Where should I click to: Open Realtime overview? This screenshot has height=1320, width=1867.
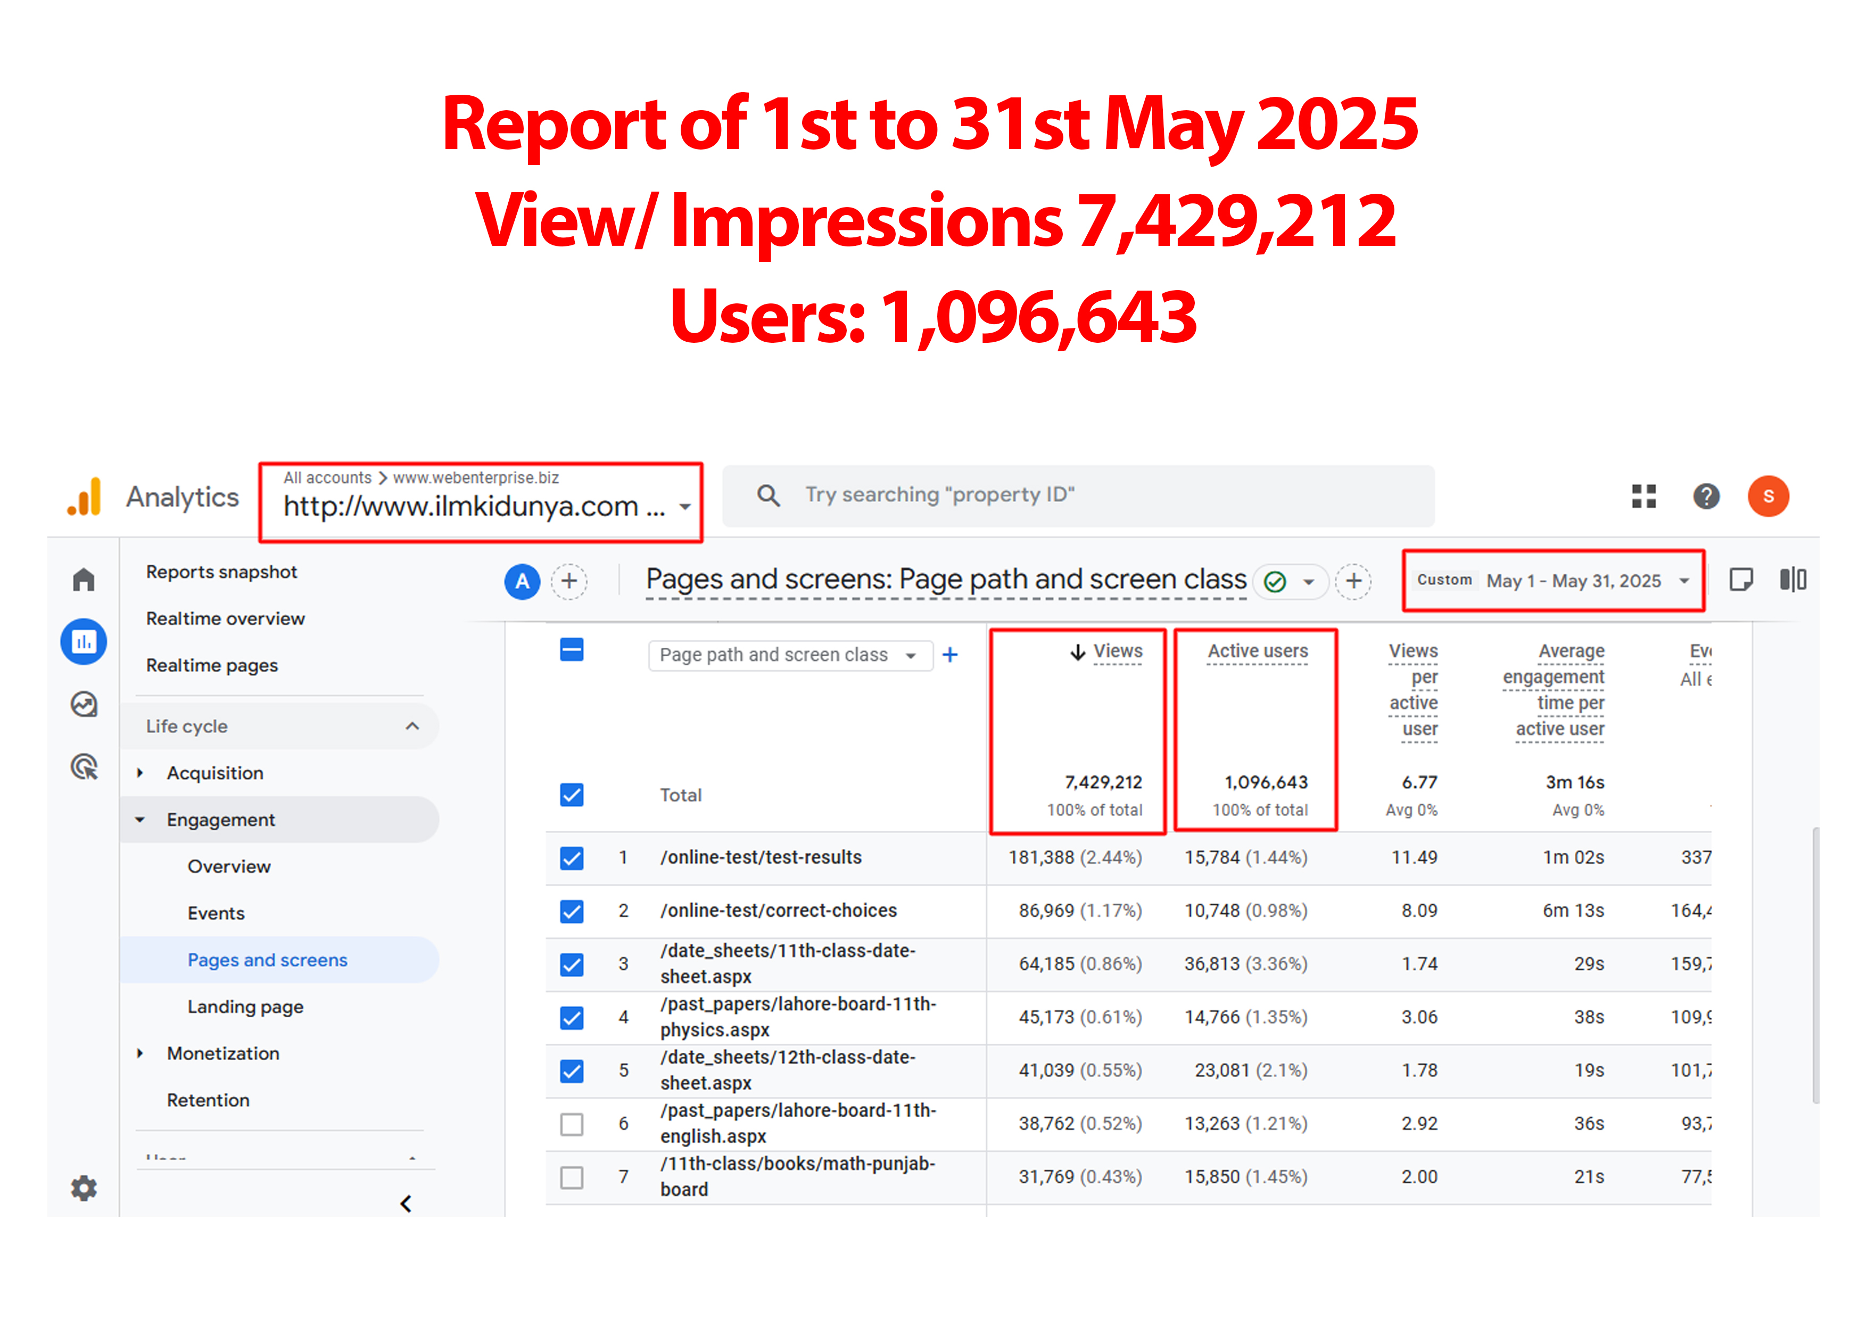[225, 619]
